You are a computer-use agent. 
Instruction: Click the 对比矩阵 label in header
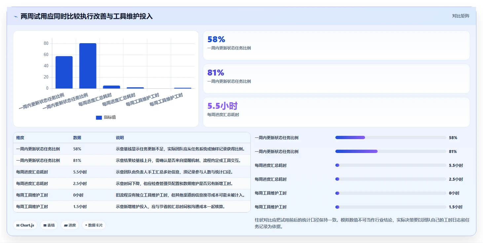pos(461,16)
